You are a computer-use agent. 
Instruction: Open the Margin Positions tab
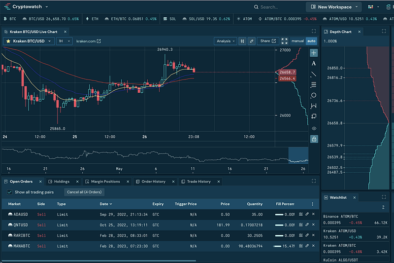[x=105, y=182]
